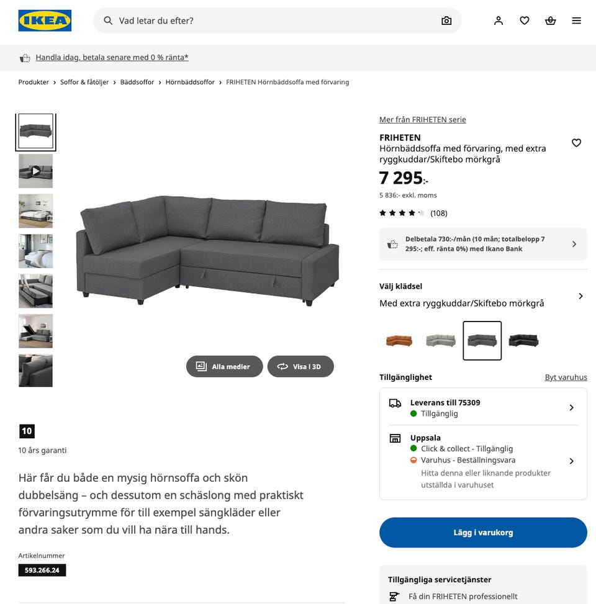596x604 pixels.
Task: Add FRIHETEN sofa to favorites heart
Action: pyautogui.click(x=576, y=143)
